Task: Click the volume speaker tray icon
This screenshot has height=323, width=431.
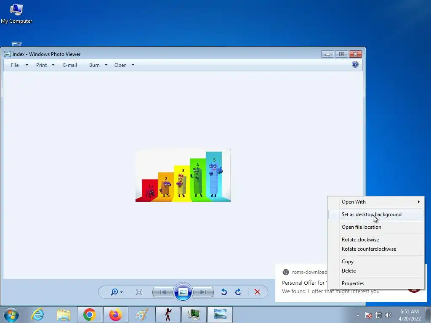Action: point(388,315)
